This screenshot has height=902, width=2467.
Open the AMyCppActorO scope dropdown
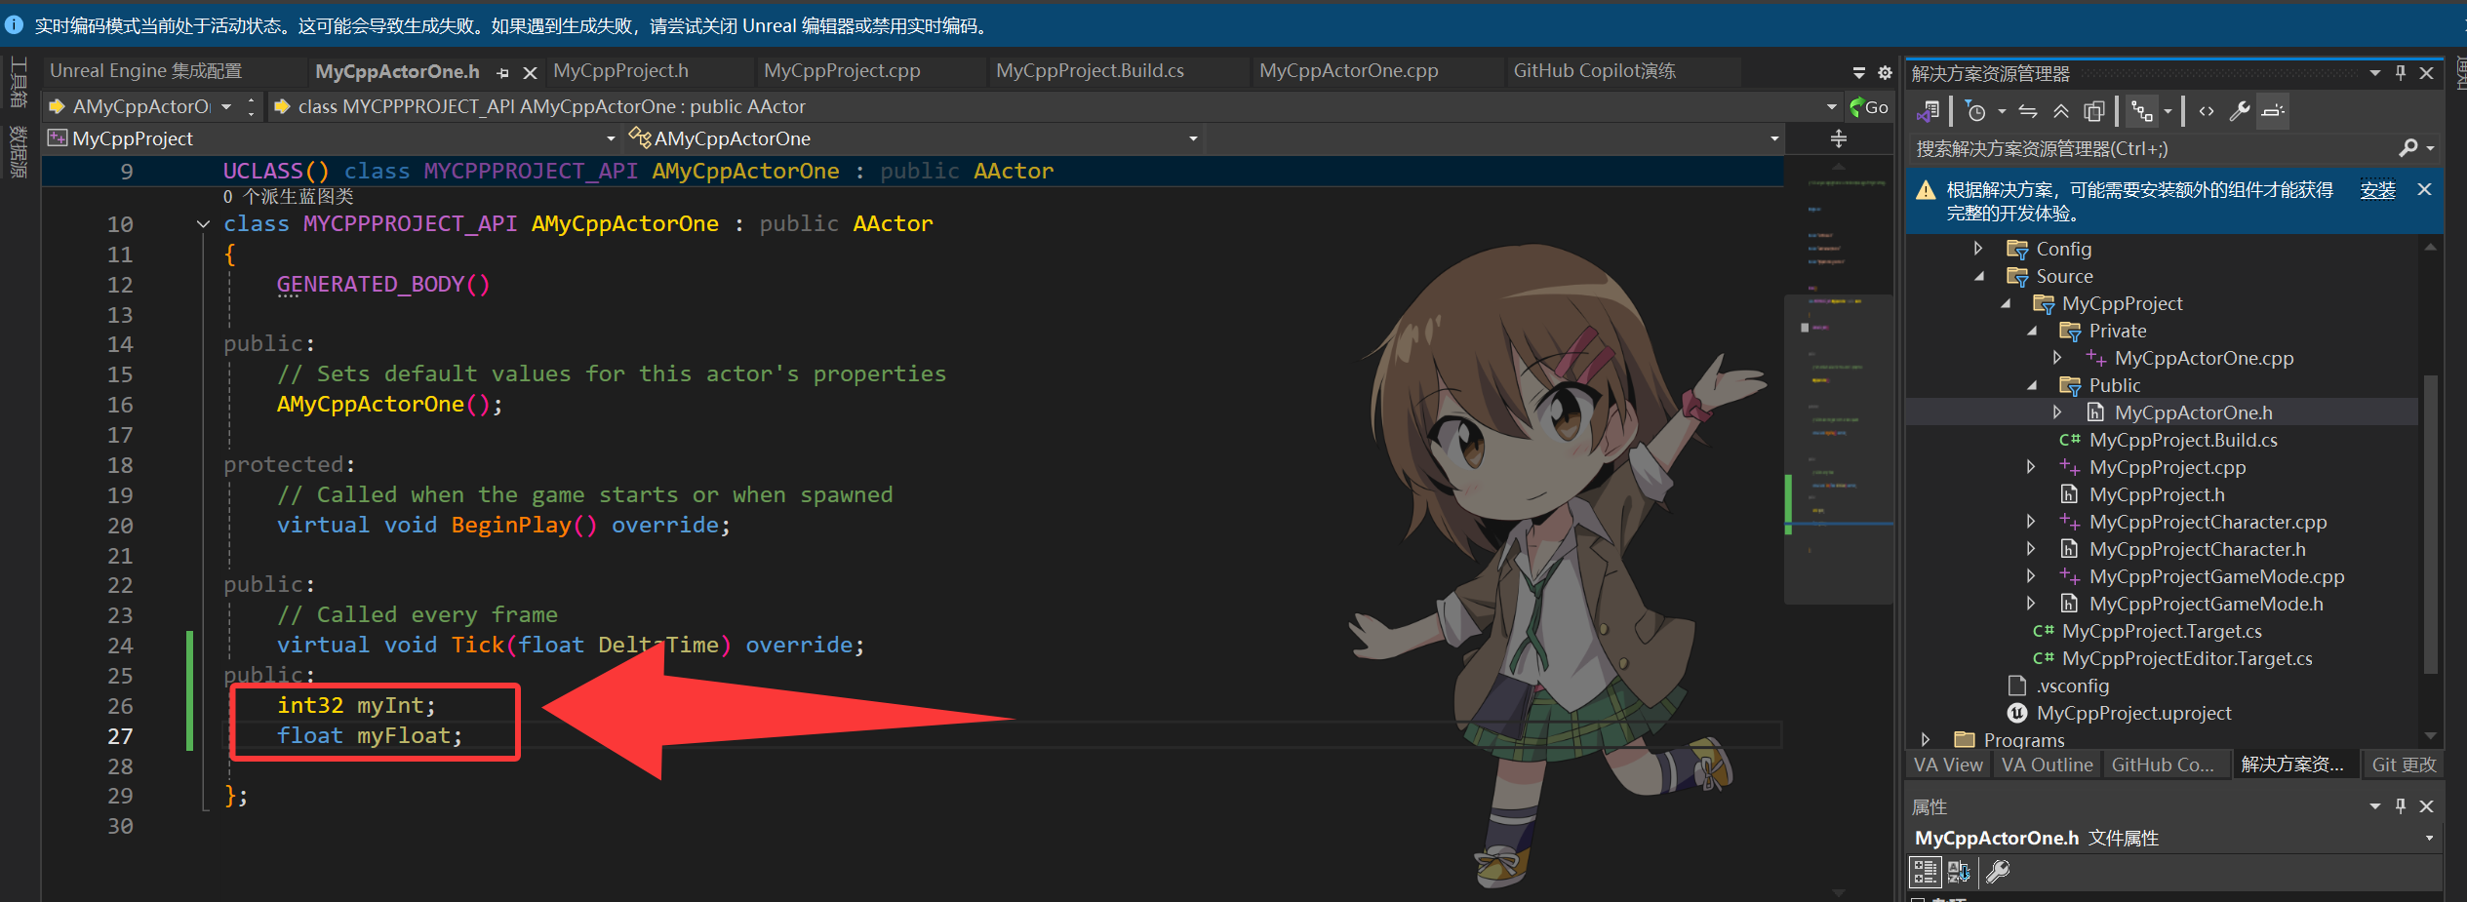pos(226,107)
